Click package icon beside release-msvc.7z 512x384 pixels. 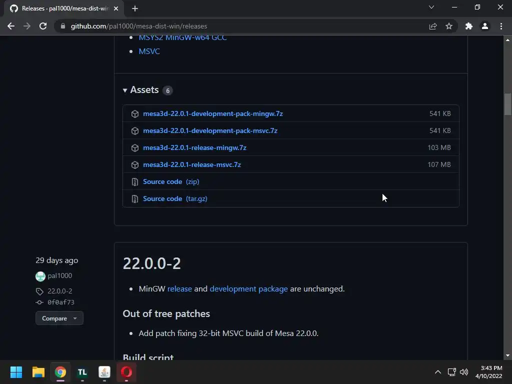click(135, 164)
